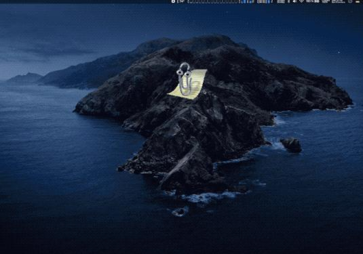Click the battery percentage indicator in the menu bar
The height and width of the screenshot is (254, 363).
313,1
